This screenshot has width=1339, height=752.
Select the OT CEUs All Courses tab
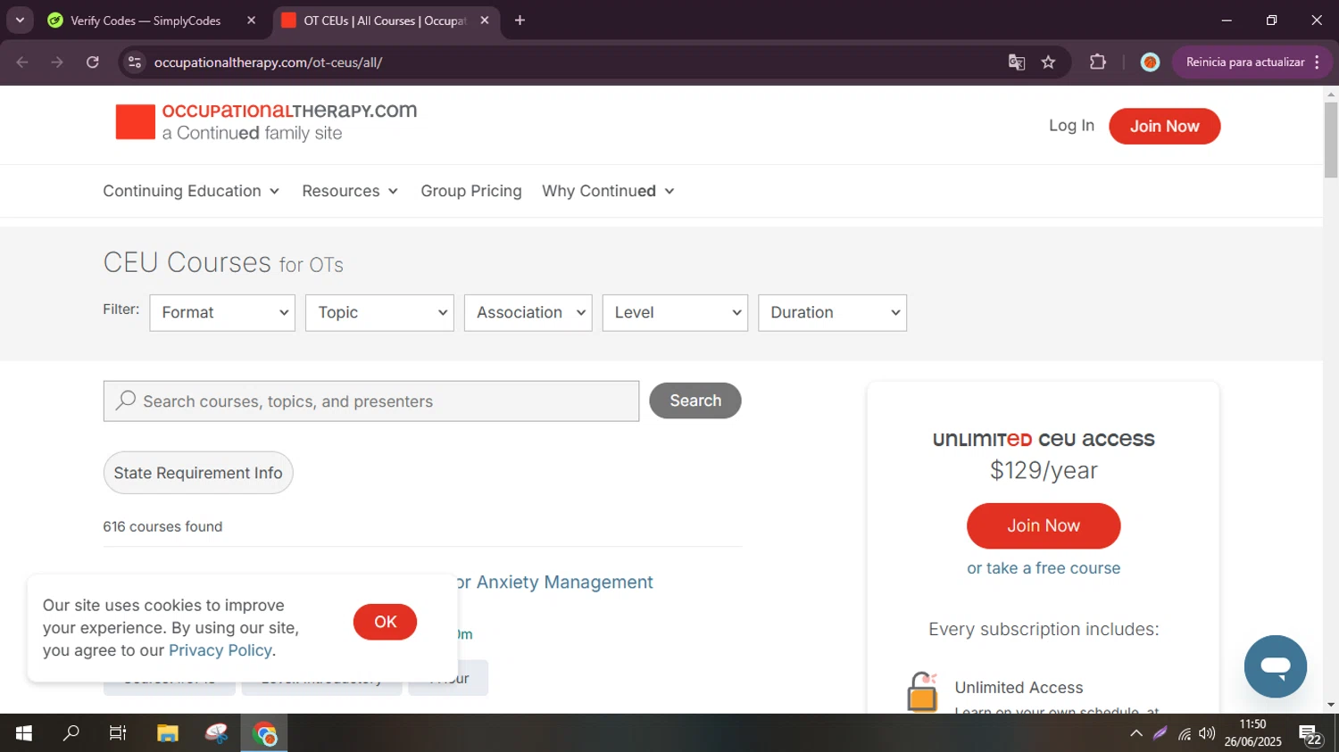point(386,20)
